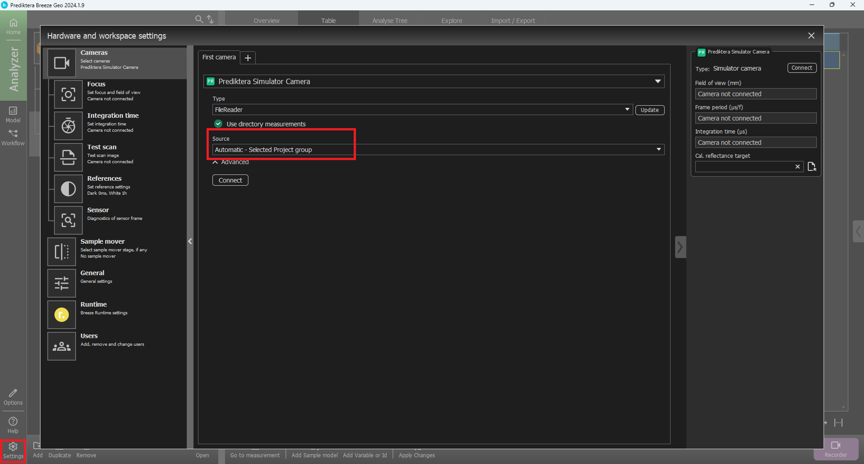Open the Test scan icon
This screenshot has width=864, height=464.
pos(68,157)
